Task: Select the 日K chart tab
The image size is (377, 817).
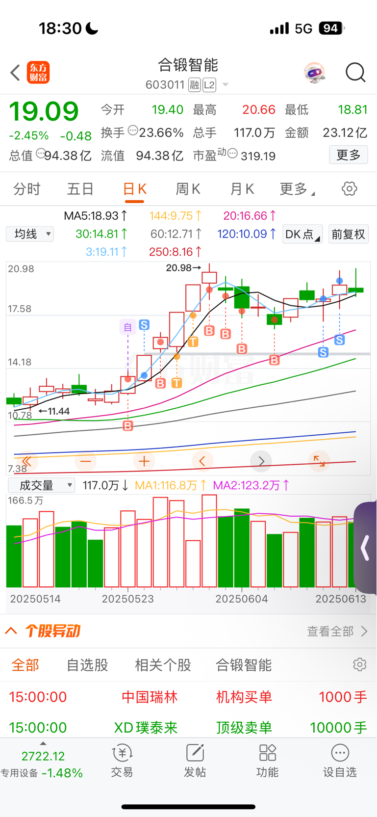Action: 135,189
